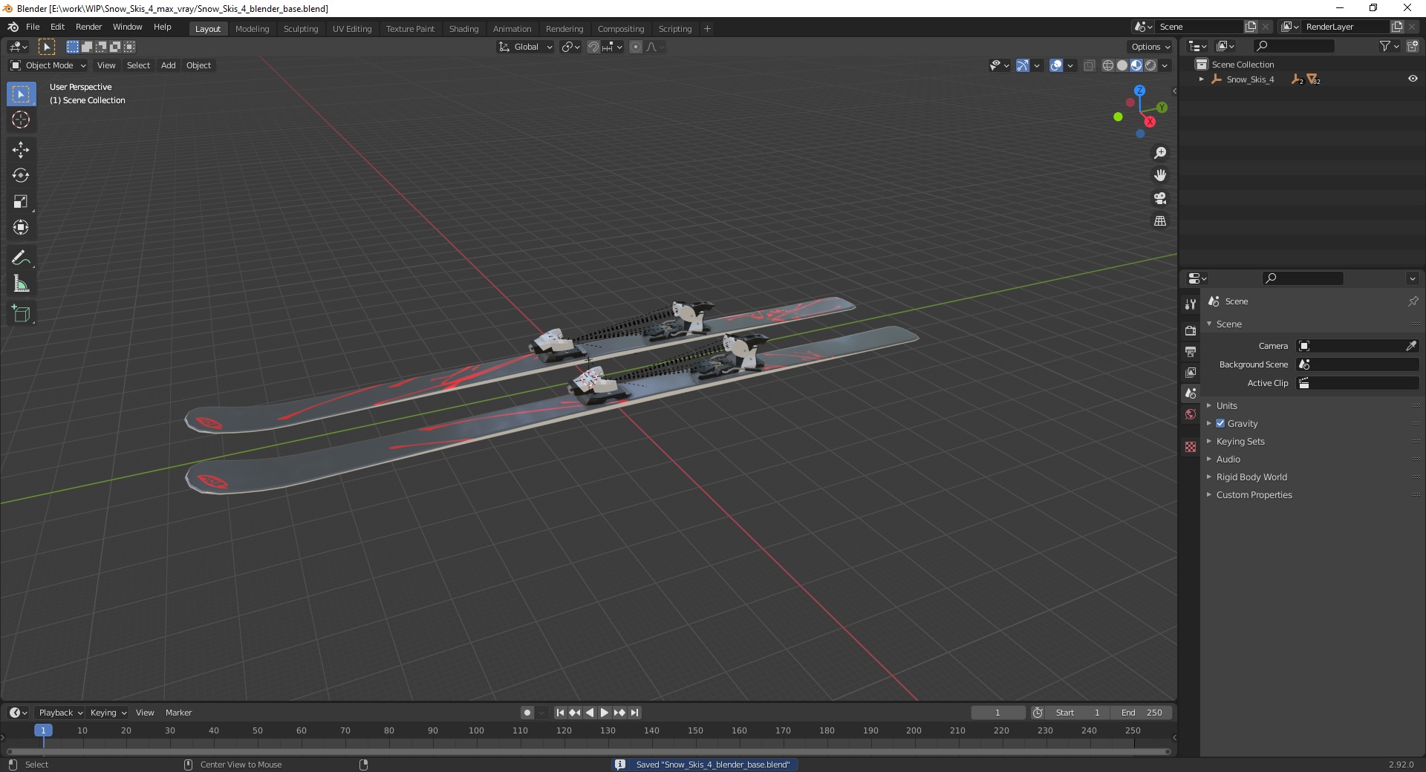The height and width of the screenshot is (772, 1426).
Task: Toggle snapping magnet
Action: click(x=593, y=47)
